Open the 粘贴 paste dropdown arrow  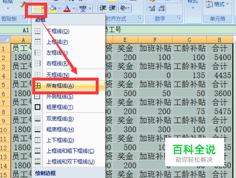8,8
